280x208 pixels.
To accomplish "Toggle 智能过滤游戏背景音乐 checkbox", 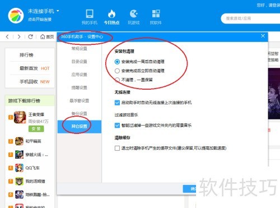I will (117, 126).
